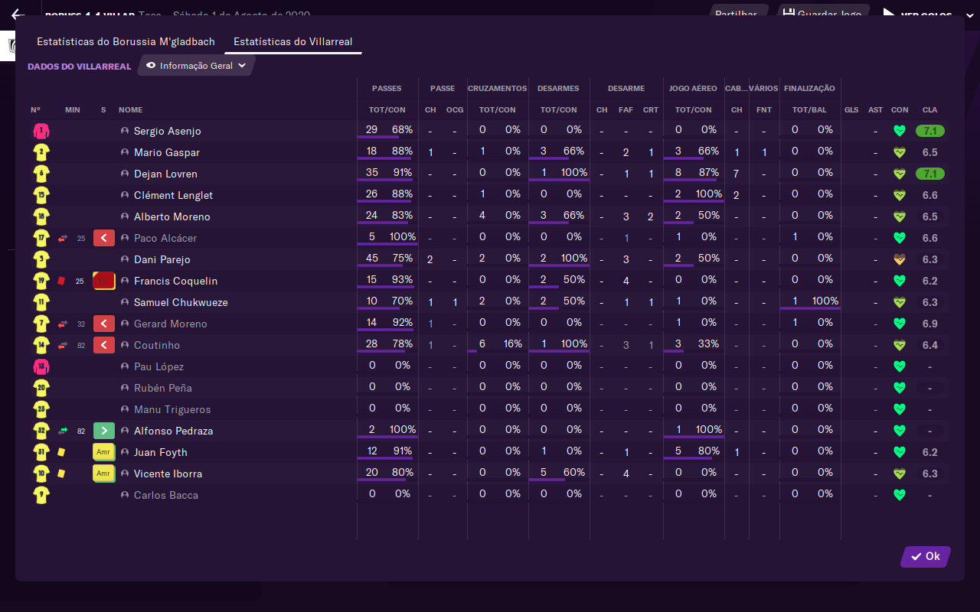980x612 pixels.
Task: Click Vicente Iborra's condition heart icon
Action: click(900, 474)
